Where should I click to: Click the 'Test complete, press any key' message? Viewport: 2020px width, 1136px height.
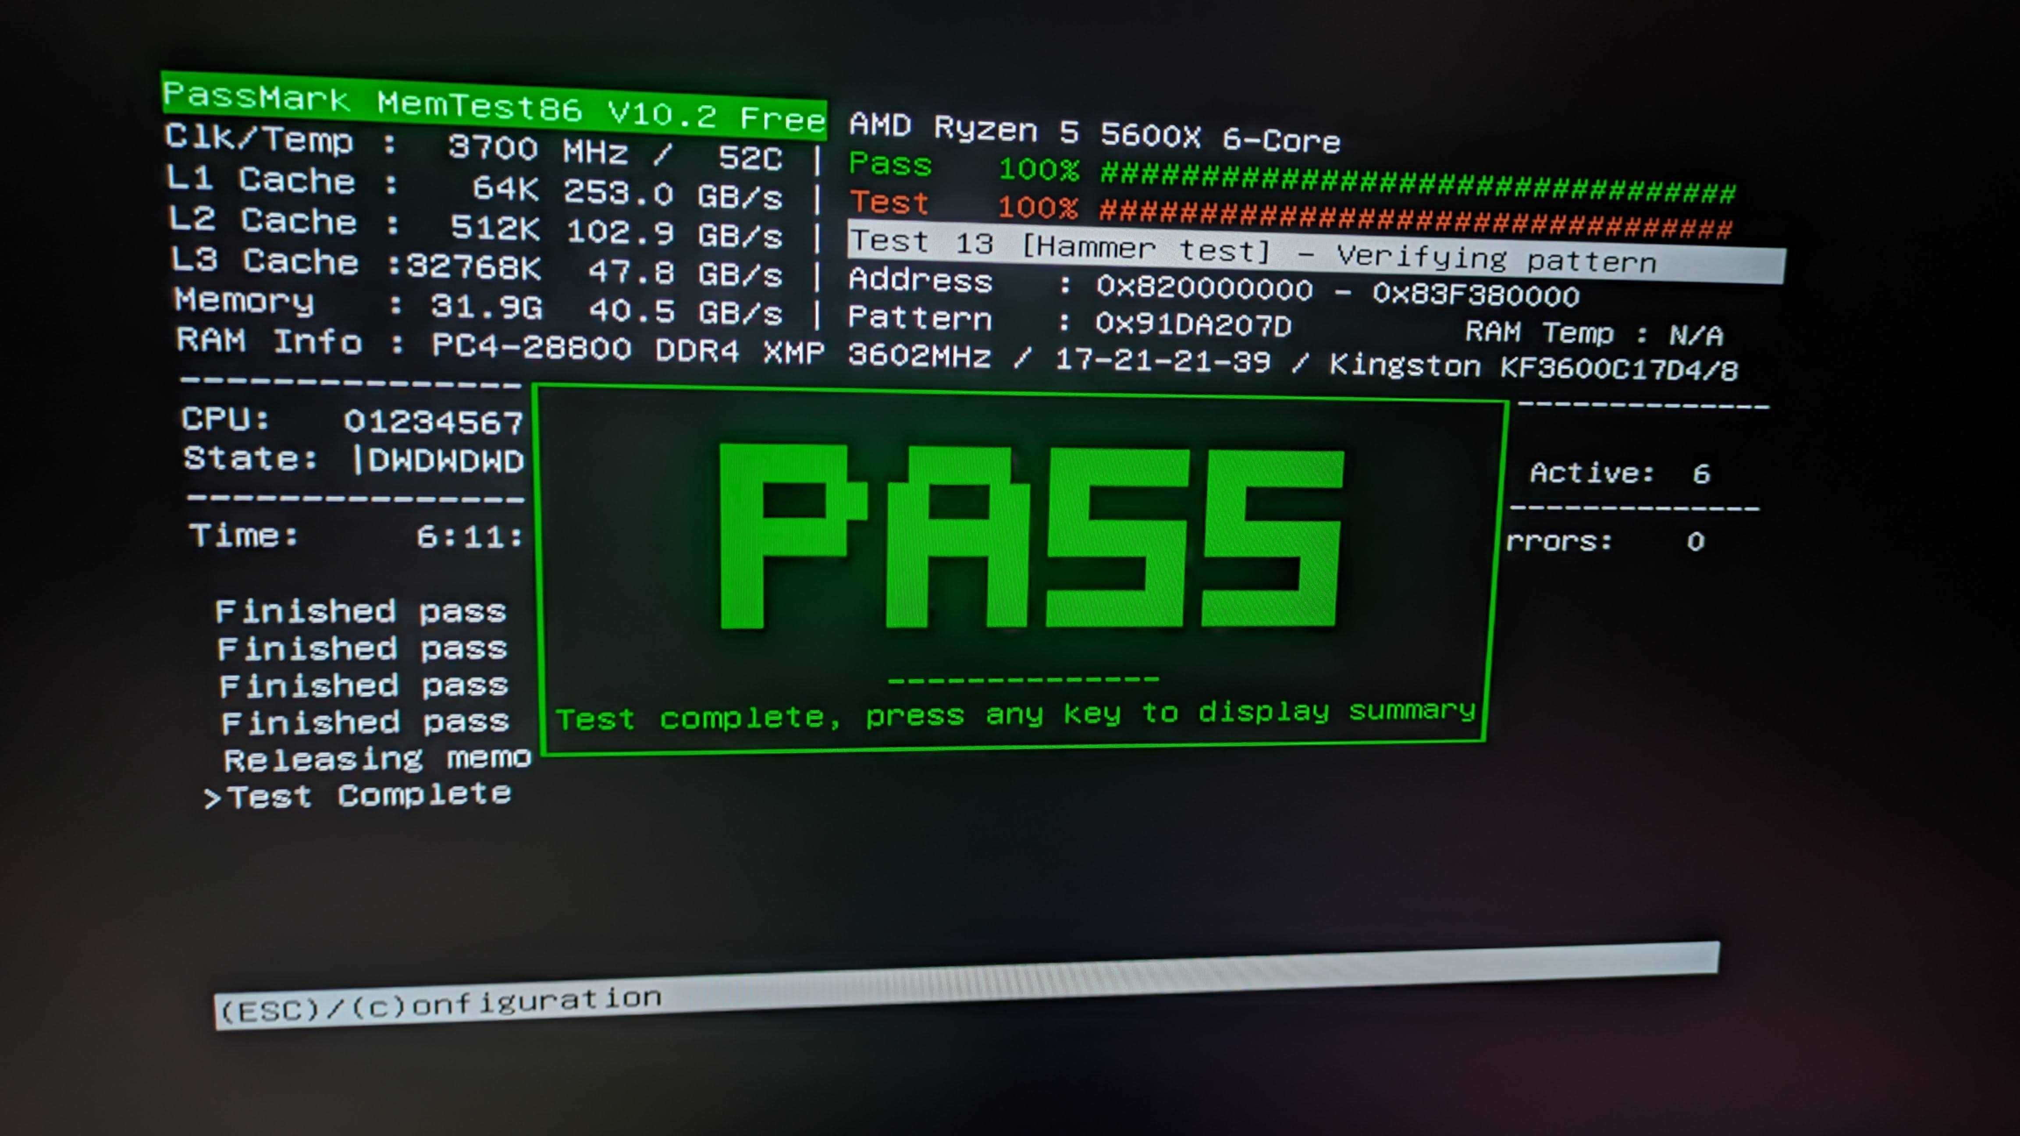pyautogui.click(x=1016, y=715)
